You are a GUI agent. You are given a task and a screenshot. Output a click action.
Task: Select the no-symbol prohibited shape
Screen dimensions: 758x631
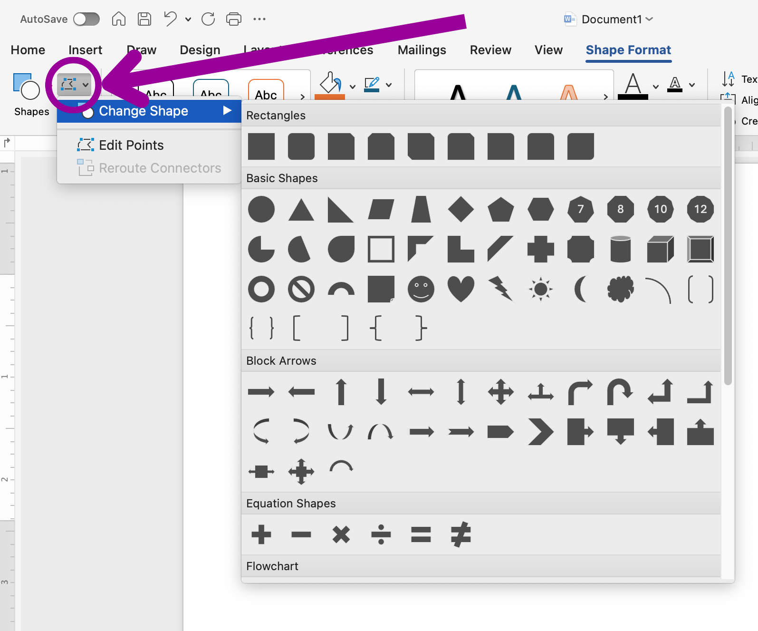click(301, 289)
